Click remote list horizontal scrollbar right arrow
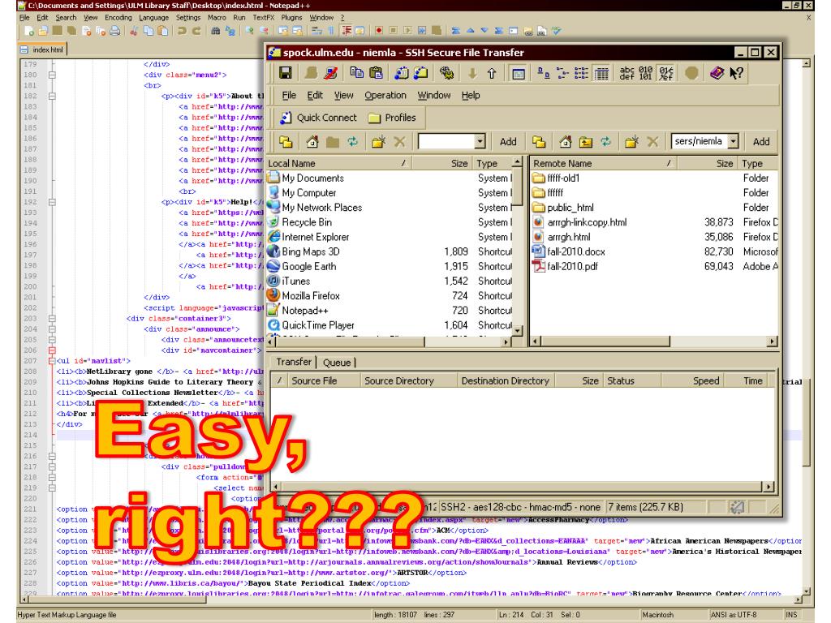Image resolution: width=831 pixels, height=623 pixels. pos(773,342)
